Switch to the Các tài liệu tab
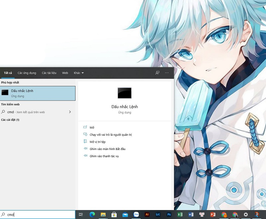Screen dimensions: 266x219 (x=49, y=73)
